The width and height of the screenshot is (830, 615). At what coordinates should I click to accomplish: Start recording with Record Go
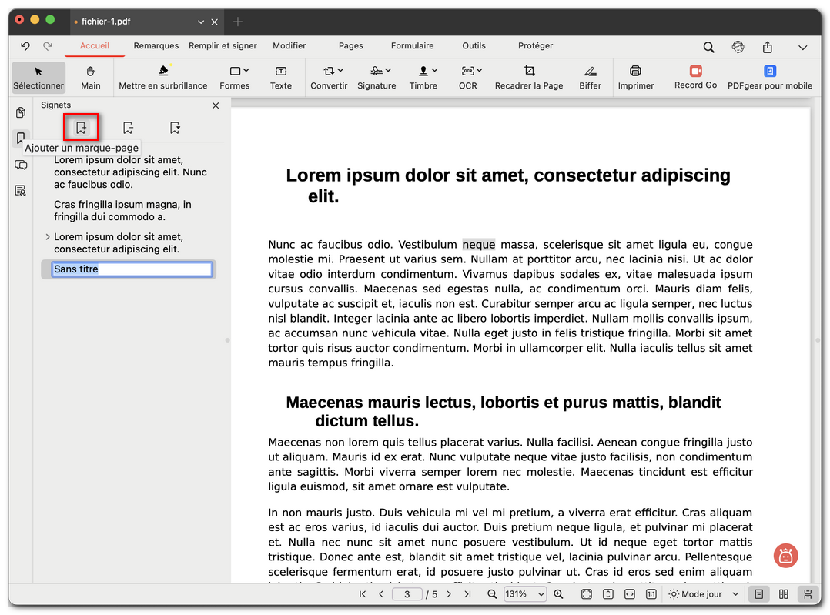pos(694,77)
